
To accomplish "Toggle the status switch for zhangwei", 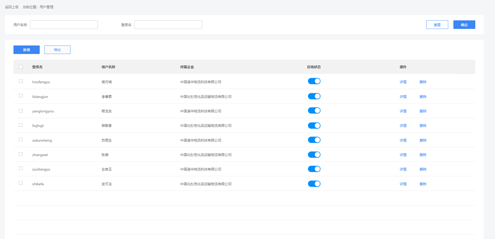I will (314, 155).
